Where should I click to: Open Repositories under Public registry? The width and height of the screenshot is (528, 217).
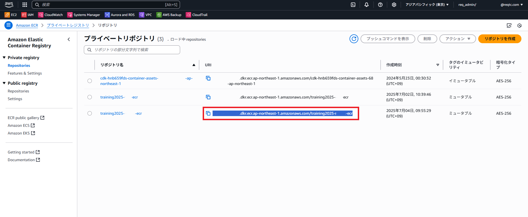(x=18, y=91)
